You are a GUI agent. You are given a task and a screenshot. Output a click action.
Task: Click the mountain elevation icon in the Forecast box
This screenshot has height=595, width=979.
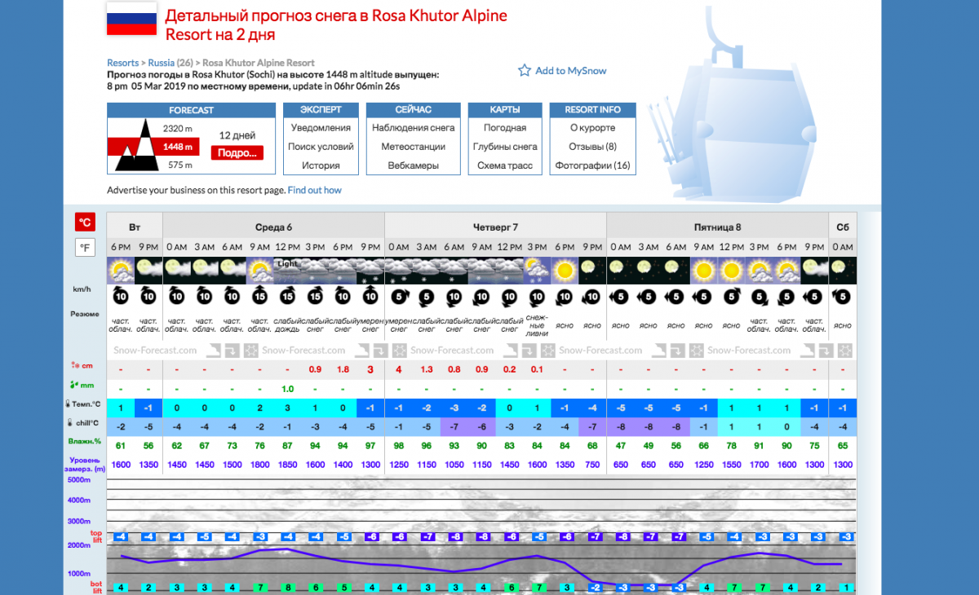pyautogui.click(x=136, y=146)
